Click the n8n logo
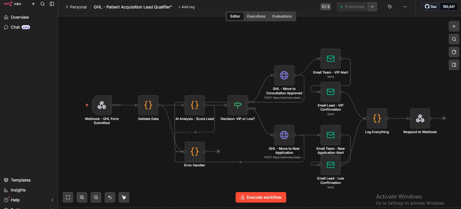Screen dimensions: 461x209 pyautogui.click(x=12, y=4)
